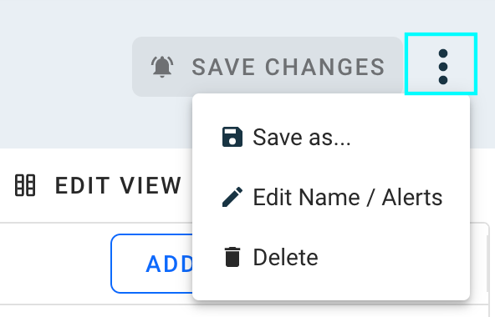Click the trash can icon
Screen dimensions: 495x317
click(x=232, y=257)
